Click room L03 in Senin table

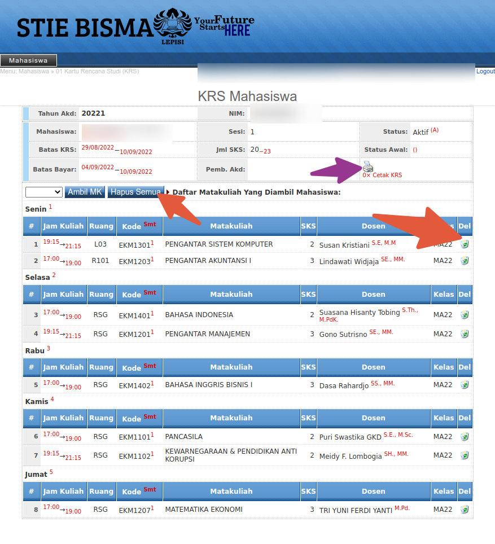coord(100,244)
